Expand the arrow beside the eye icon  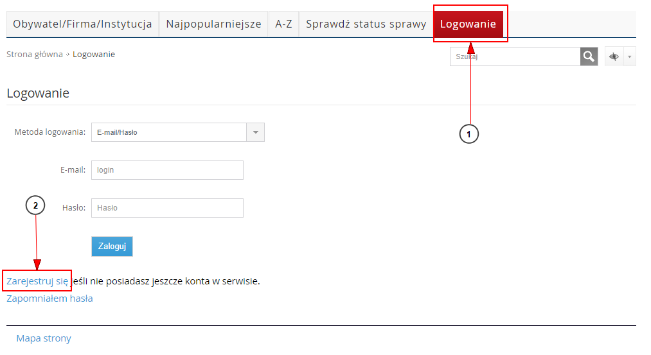pyautogui.click(x=630, y=56)
